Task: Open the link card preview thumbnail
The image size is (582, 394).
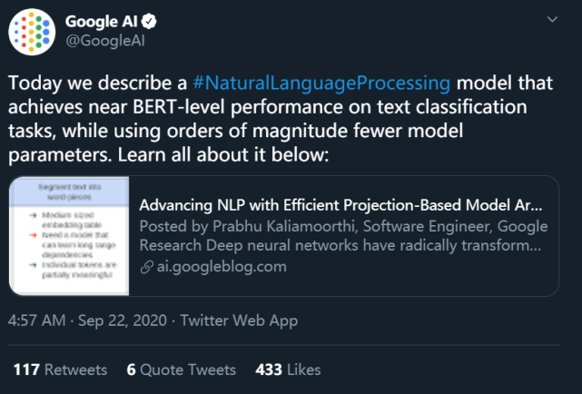Action: pyautogui.click(x=69, y=235)
